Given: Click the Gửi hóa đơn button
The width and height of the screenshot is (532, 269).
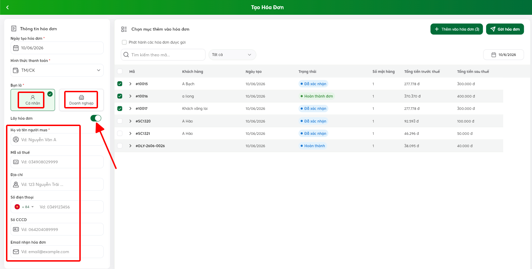Looking at the screenshot, I should [x=505, y=29].
